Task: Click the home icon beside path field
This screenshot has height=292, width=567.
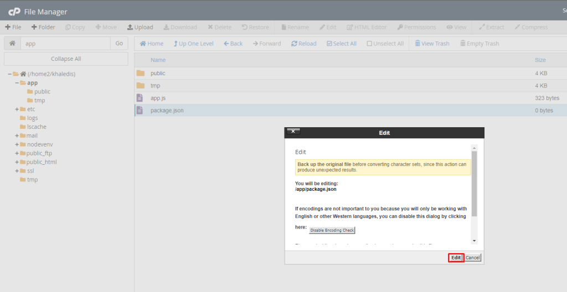Action: tap(12, 43)
